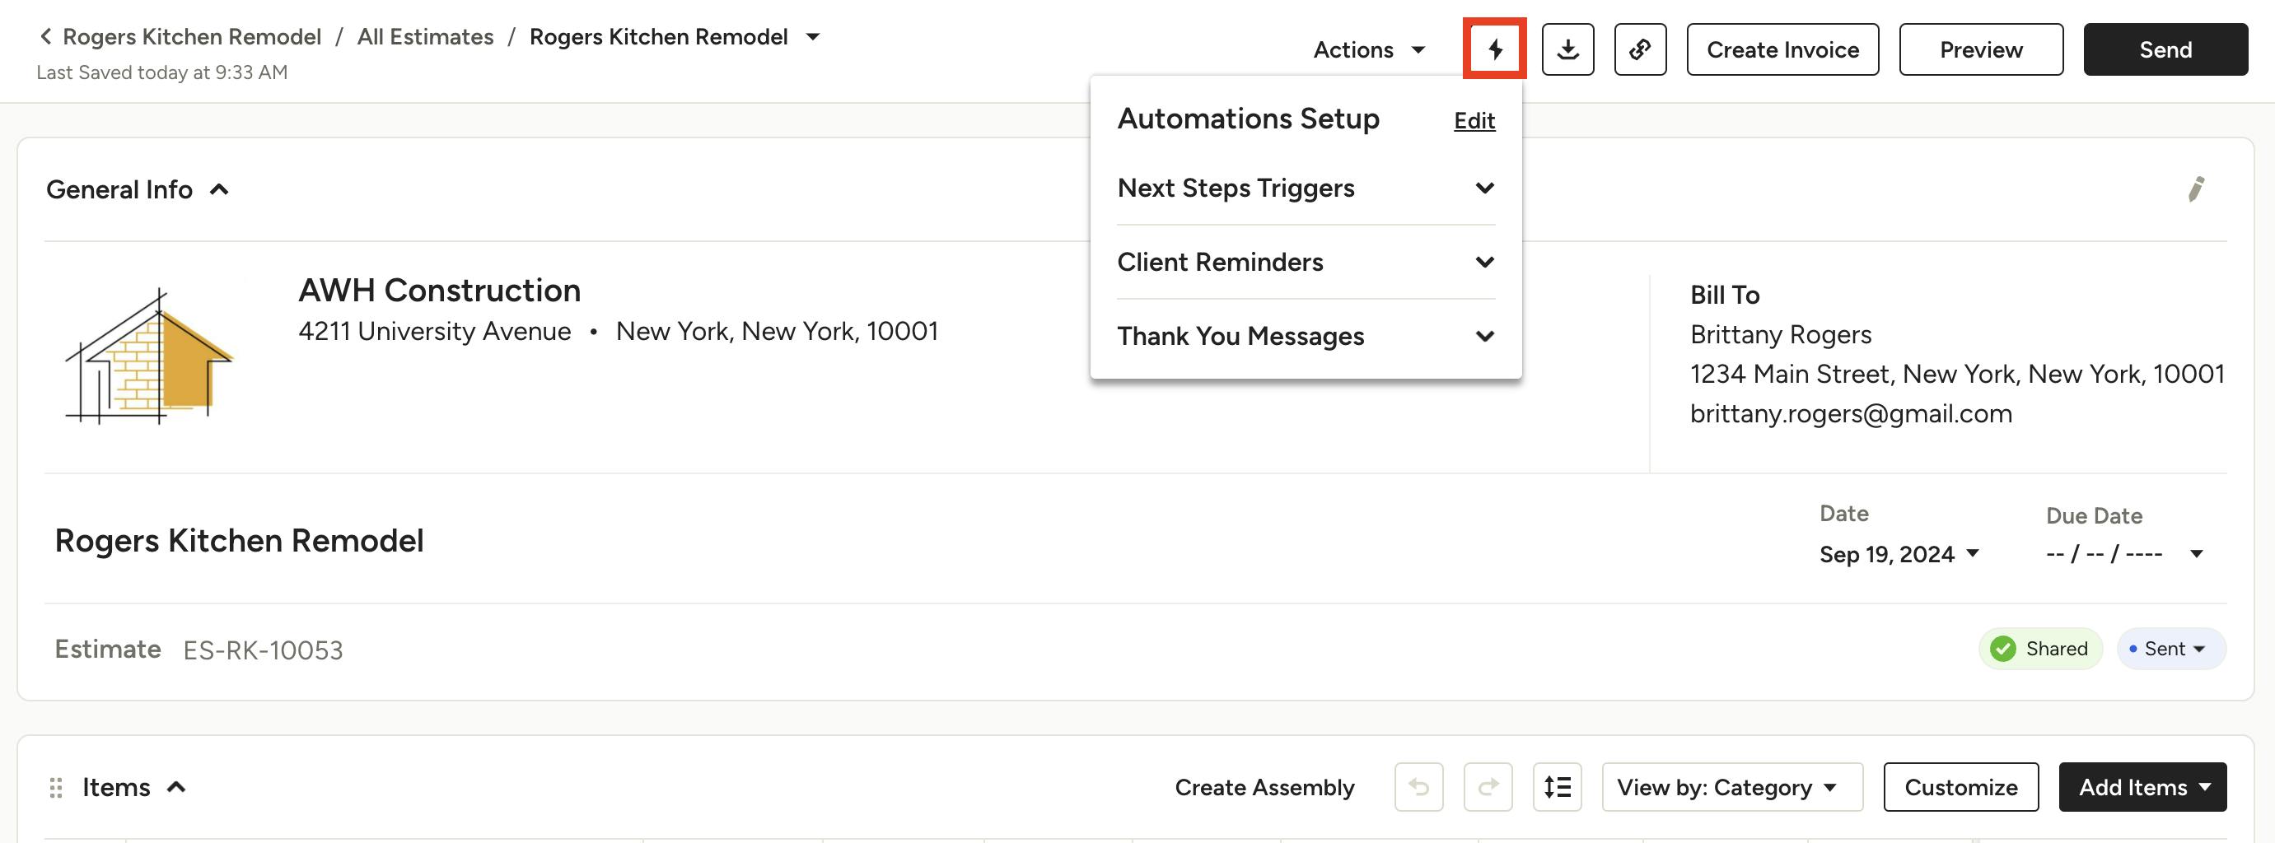This screenshot has width=2275, height=843.
Task: Open the Add Items dropdown
Action: click(x=2142, y=786)
